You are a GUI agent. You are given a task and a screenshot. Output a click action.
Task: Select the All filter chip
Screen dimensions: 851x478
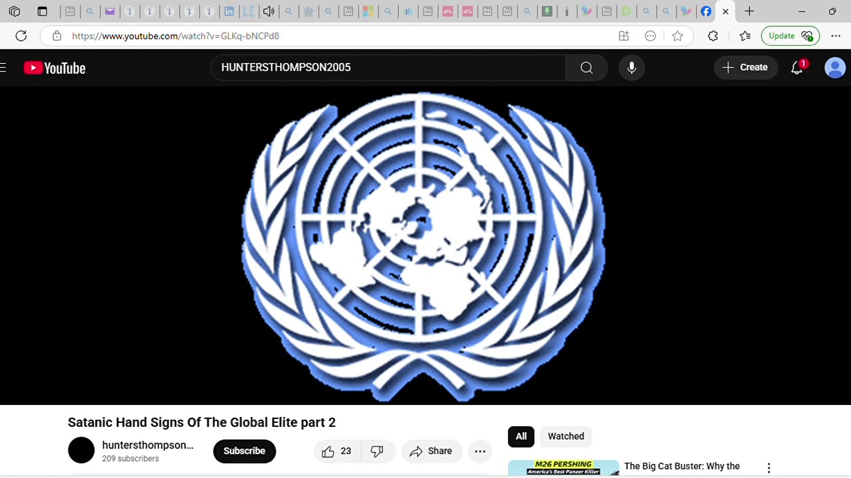521,436
